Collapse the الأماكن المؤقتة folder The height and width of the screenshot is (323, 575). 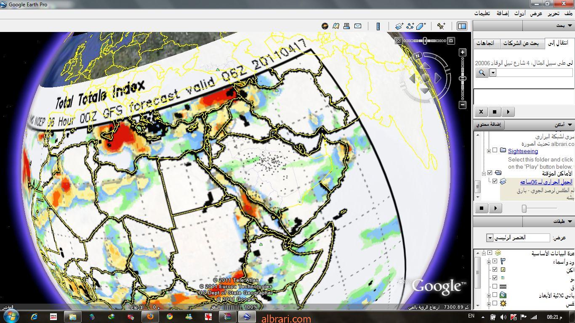(484, 173)
